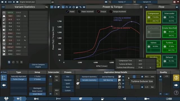Decrease intercooler size with minus
This screenshot has height=101, width=180.
tap(50, 94)
